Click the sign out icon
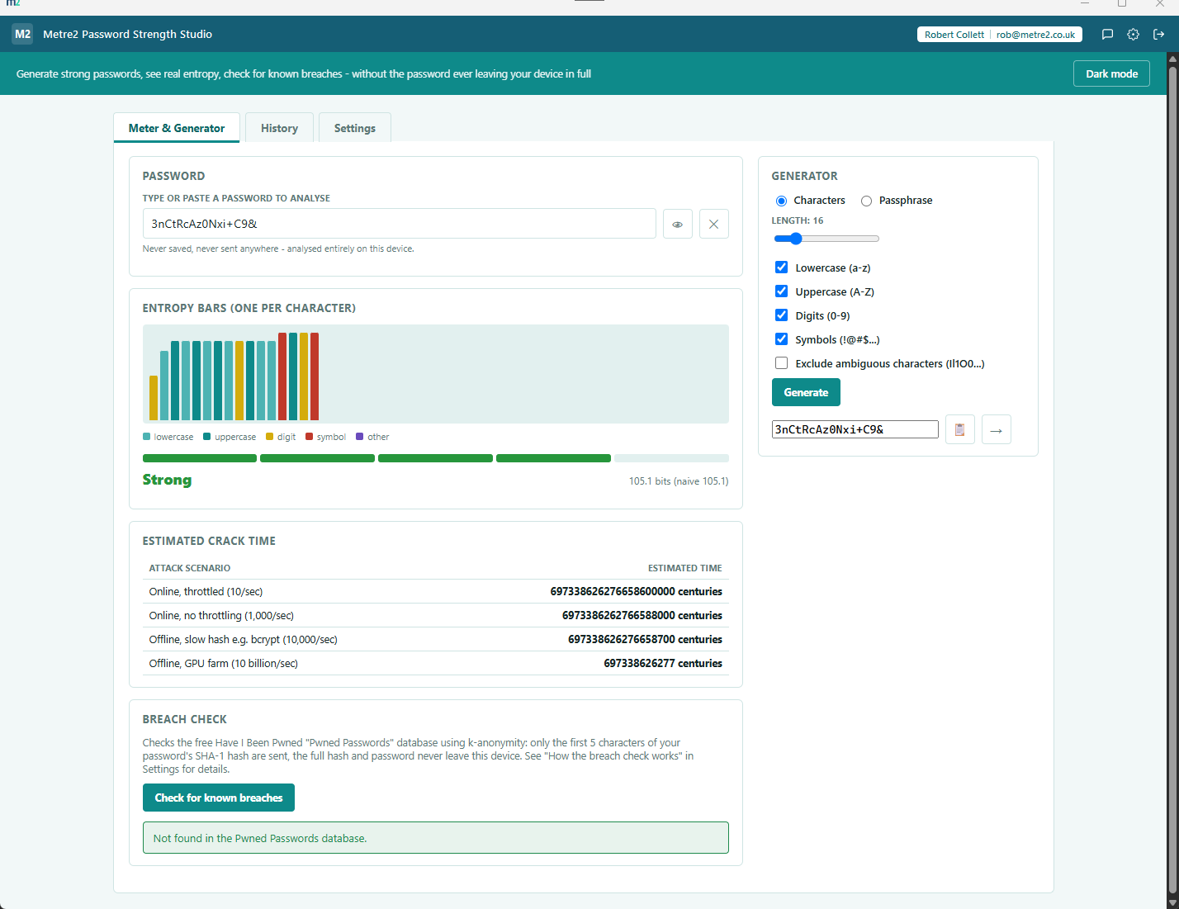The image size is (1179, 909). [1159, 34]
